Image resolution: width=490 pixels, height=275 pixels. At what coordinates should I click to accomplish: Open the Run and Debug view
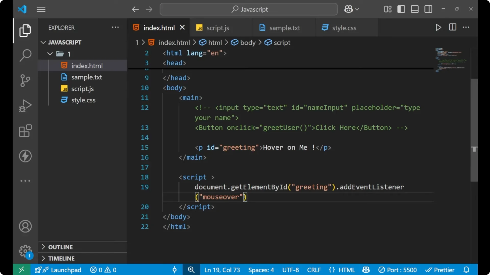pyautogui.click(x=25, y=105)
